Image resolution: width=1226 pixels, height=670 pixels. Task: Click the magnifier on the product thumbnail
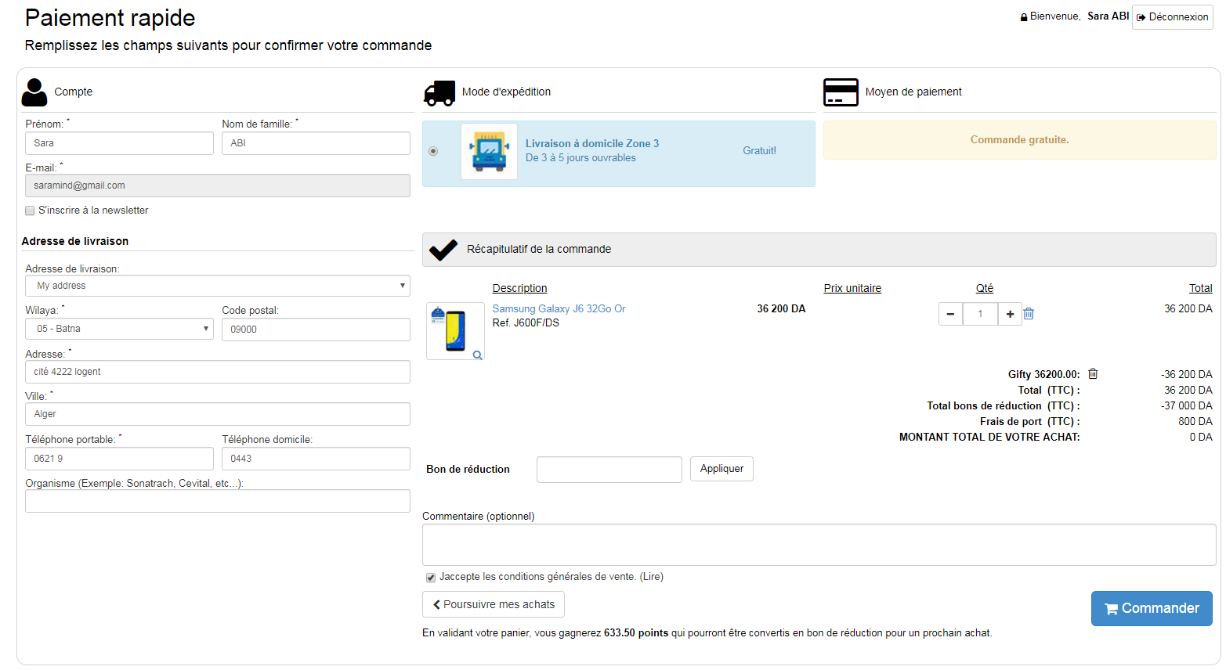(477, 355)
